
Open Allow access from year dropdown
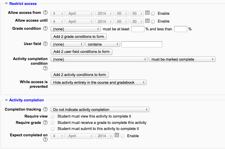[x=104, y=14]
